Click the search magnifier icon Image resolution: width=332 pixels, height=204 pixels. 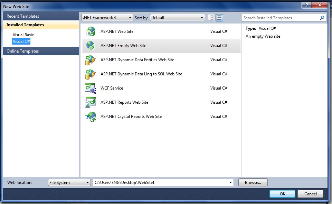click(x=322, y=18)
